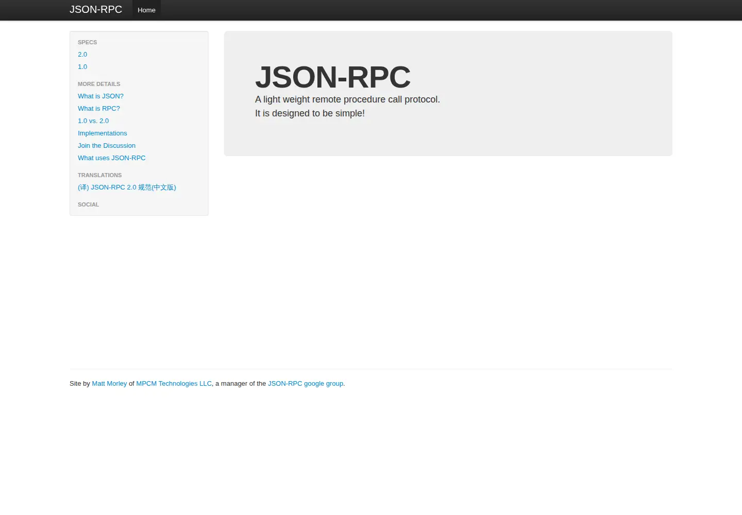Open What uses JSON-RPC link
The width and height of the screenshot is (742, 515).
[112, 158]
